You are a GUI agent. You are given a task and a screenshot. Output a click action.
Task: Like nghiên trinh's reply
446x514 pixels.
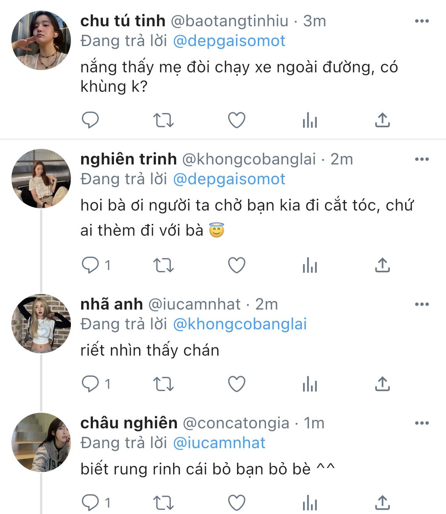(x=236, y=265)
